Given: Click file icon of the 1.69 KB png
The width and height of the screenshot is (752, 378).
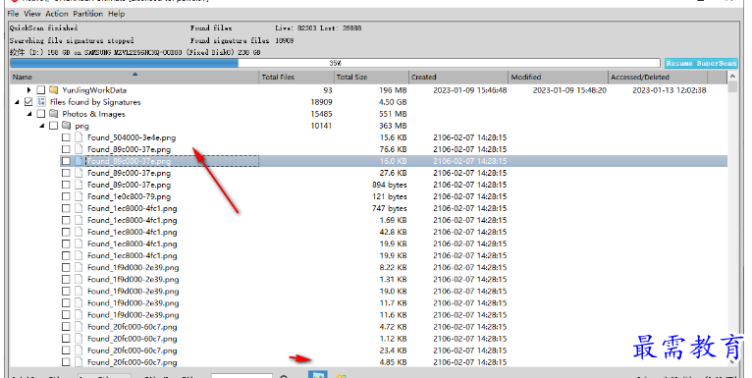Looking at the screenshot, I should coord(79,220).
